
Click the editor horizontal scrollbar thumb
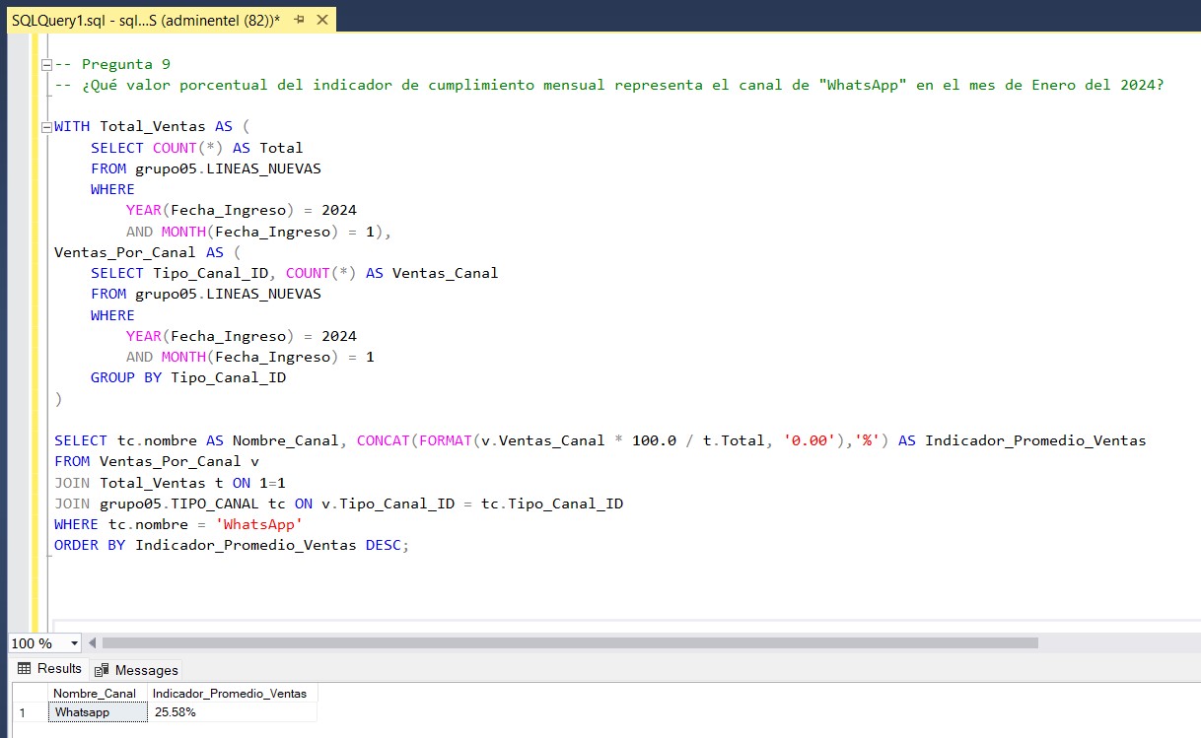[x=569, y=643]
